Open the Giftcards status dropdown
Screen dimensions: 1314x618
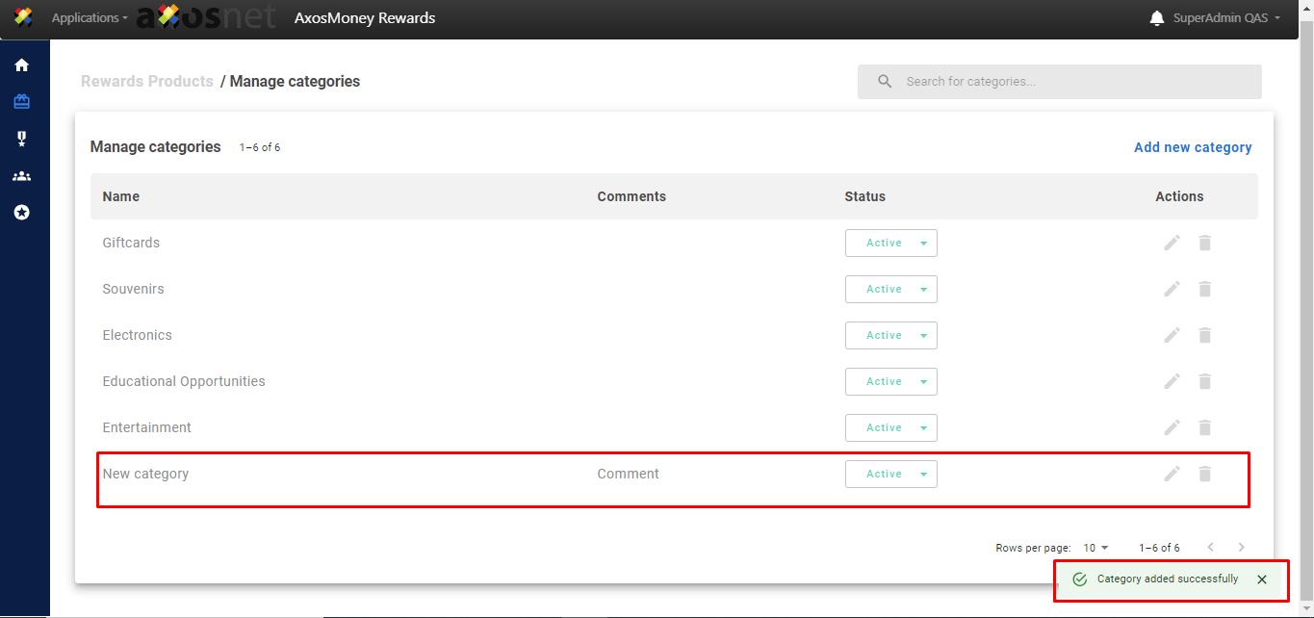890,244
